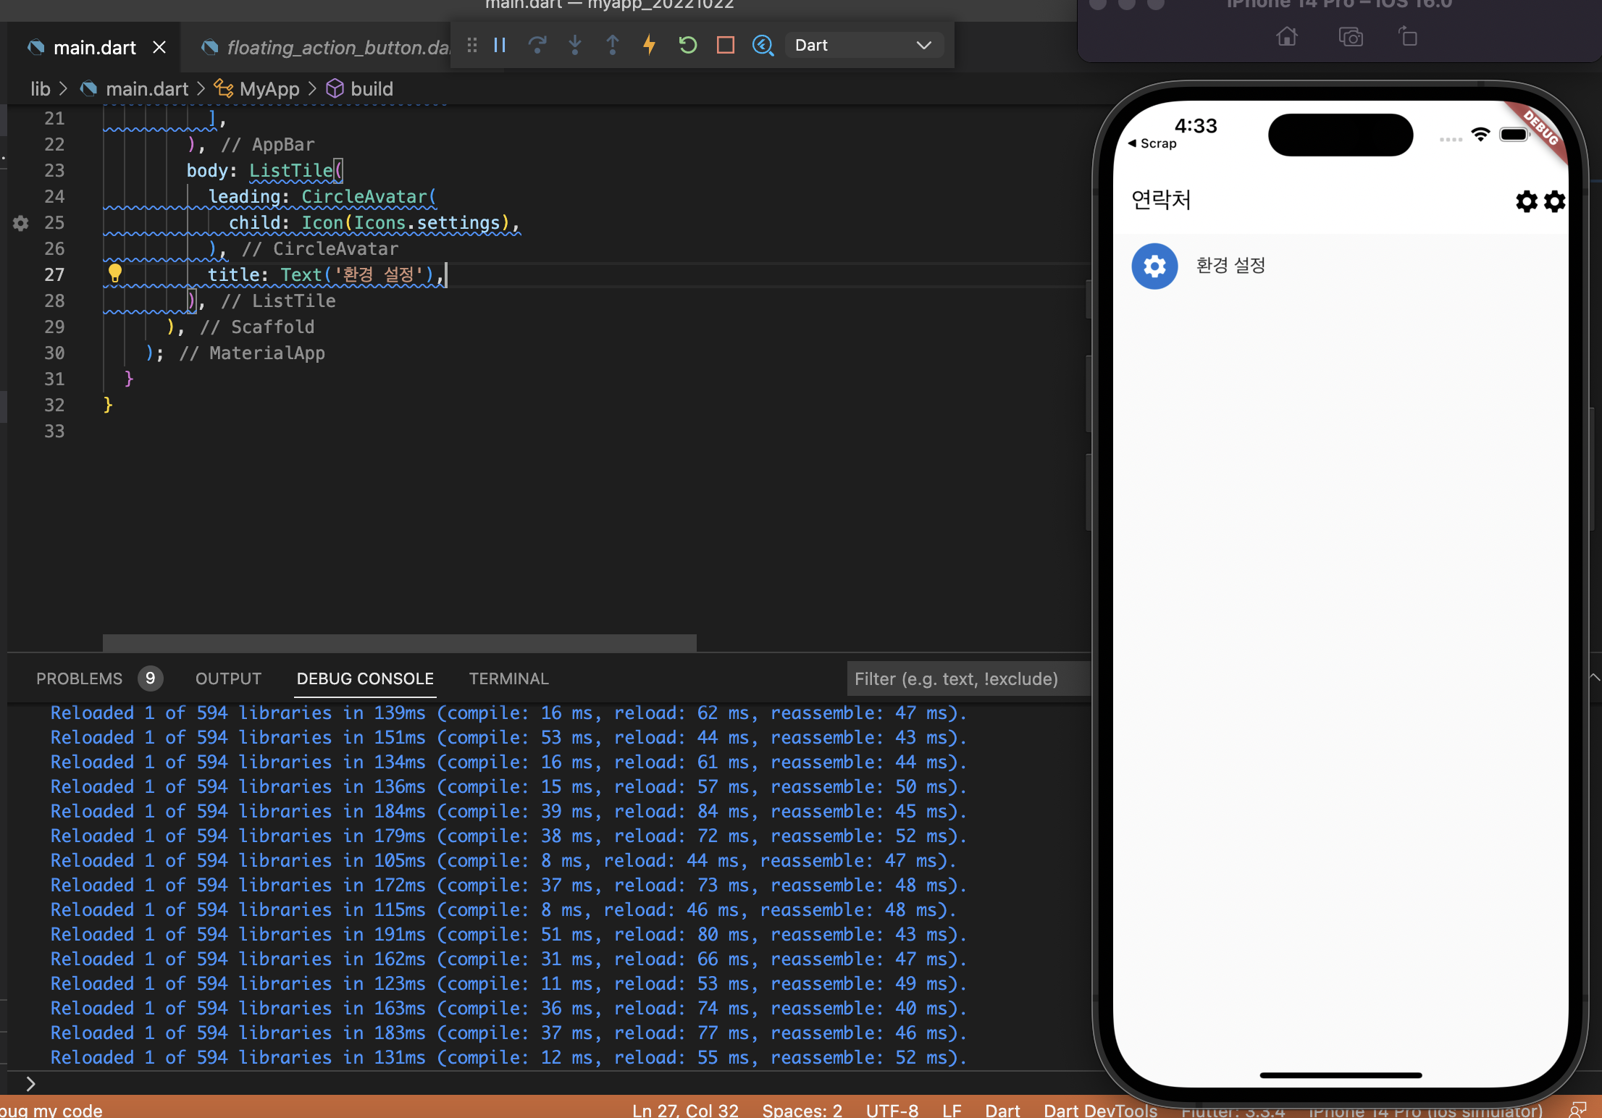This screenshot has width=1602, height=1118.
Task: Click the lightbulb quick-fix icon on line 27
Action: pyautogui.click(x=114, y=273)
